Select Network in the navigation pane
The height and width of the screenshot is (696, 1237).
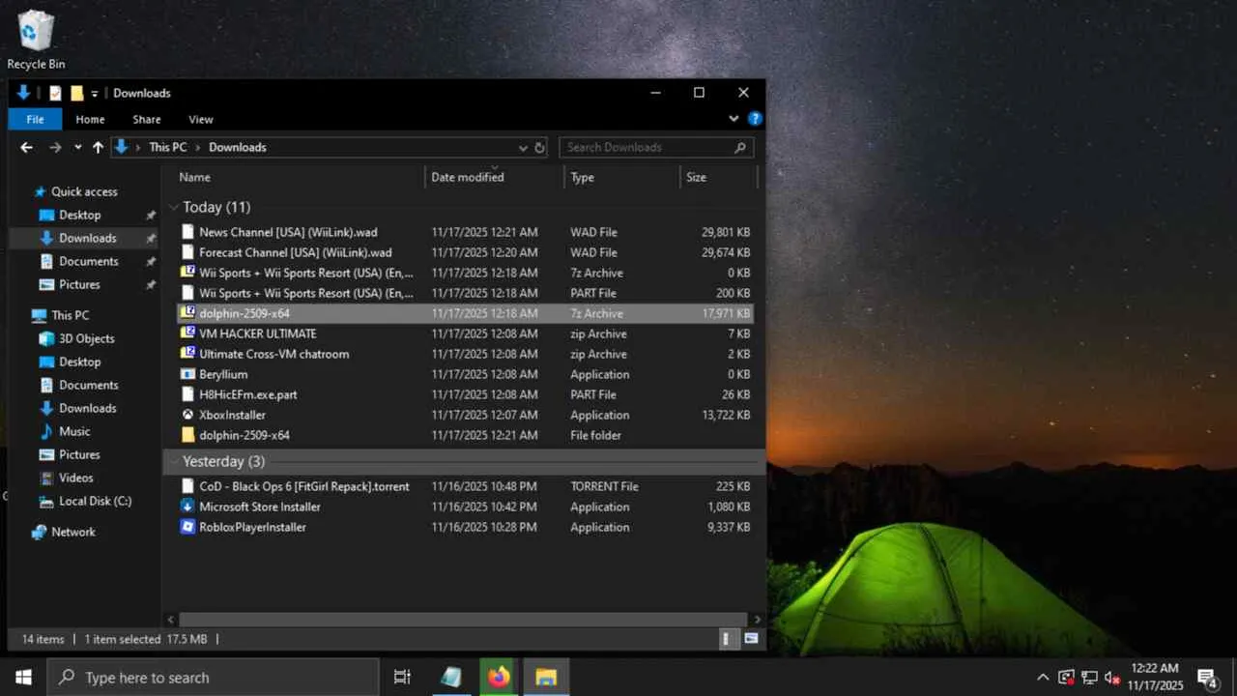point(73,532)
